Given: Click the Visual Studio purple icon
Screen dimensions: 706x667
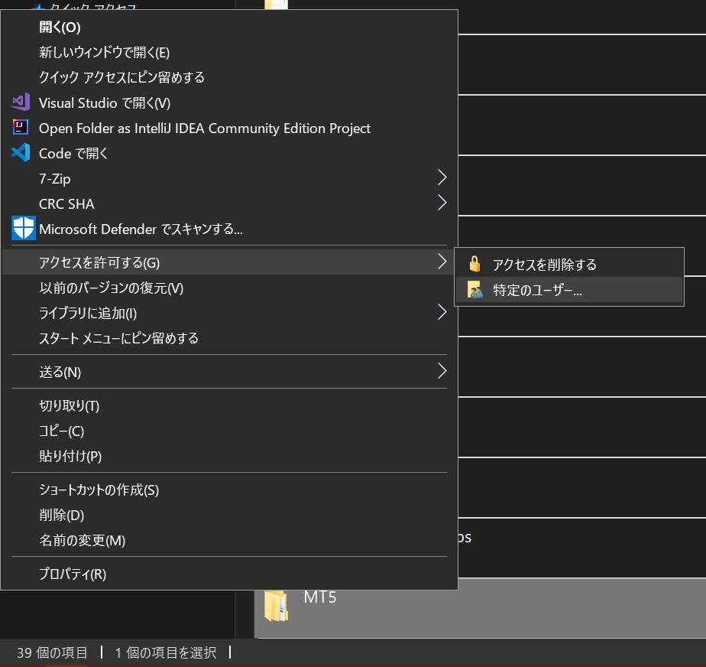Looking at the screenshot, I should 21,102.
